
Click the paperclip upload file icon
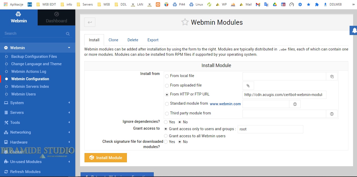pyautogui.click(x=248, y=86)
